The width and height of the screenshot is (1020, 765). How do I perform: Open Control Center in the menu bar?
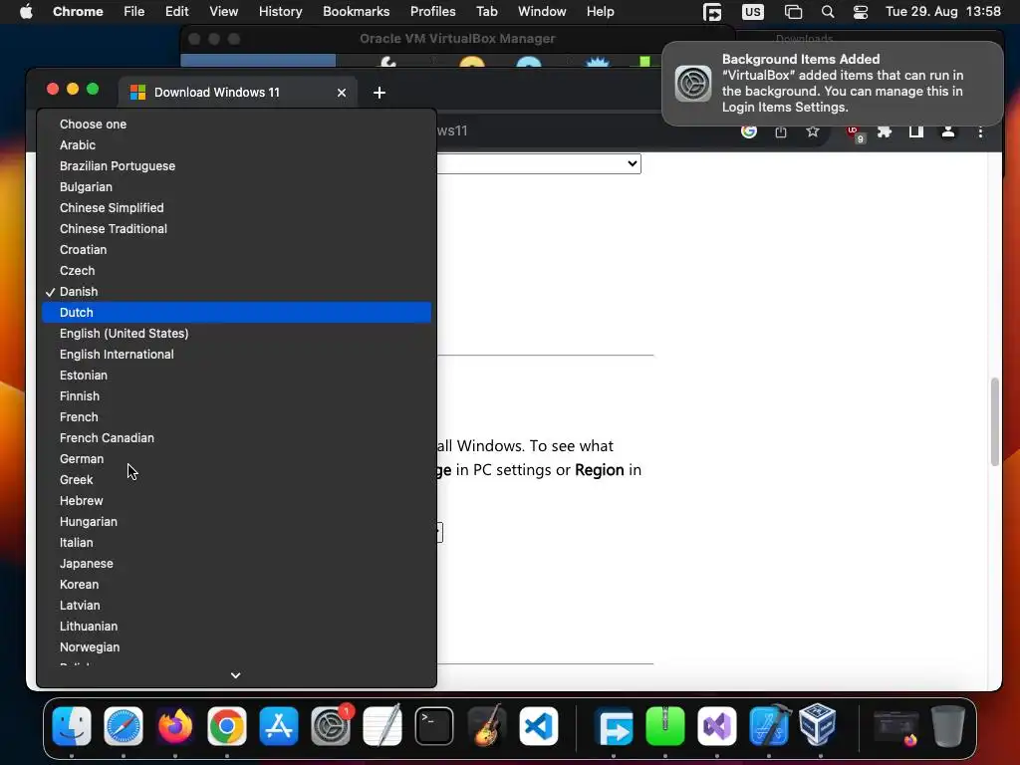point(861,12)
